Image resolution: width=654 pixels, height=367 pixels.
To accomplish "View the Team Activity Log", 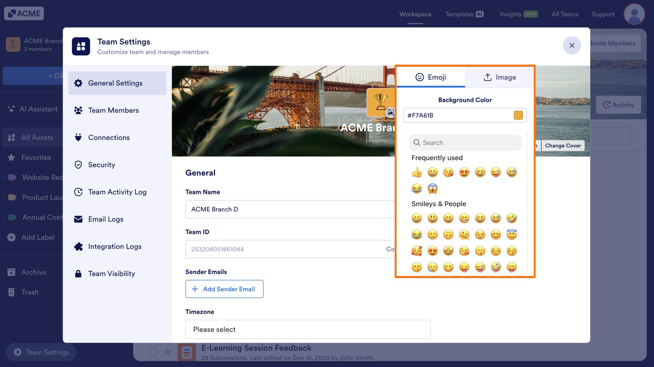I will 117,192.
